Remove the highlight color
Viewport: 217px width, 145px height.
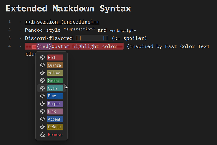point(55,135)
